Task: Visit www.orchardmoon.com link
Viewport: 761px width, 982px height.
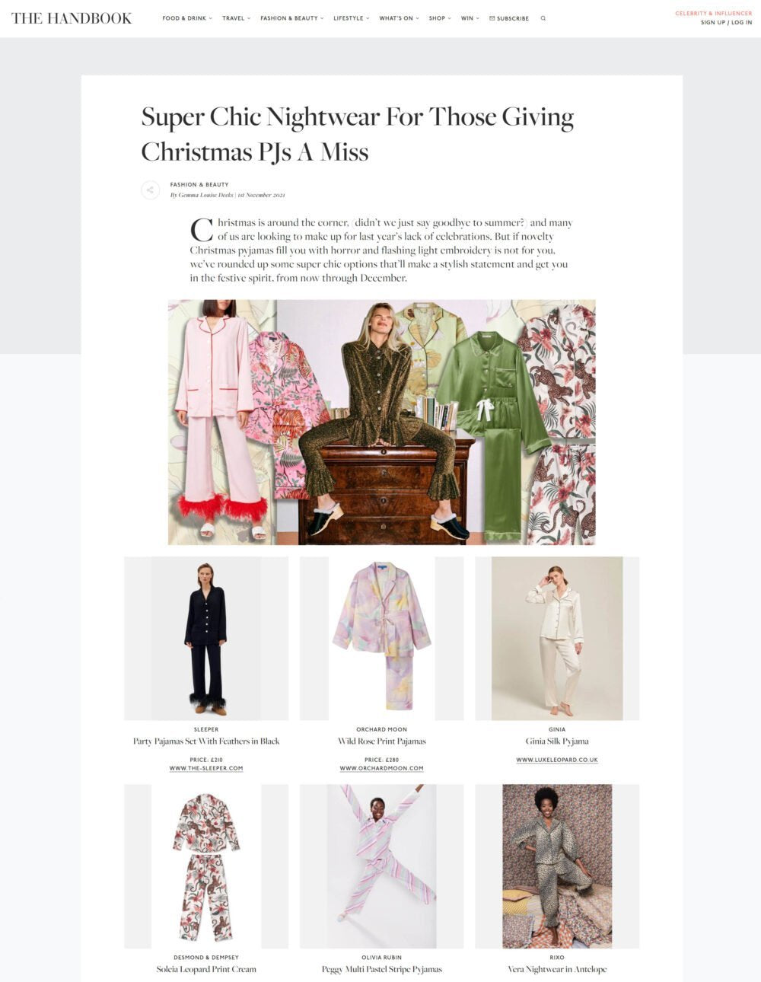Action: [x=381, y=768]
